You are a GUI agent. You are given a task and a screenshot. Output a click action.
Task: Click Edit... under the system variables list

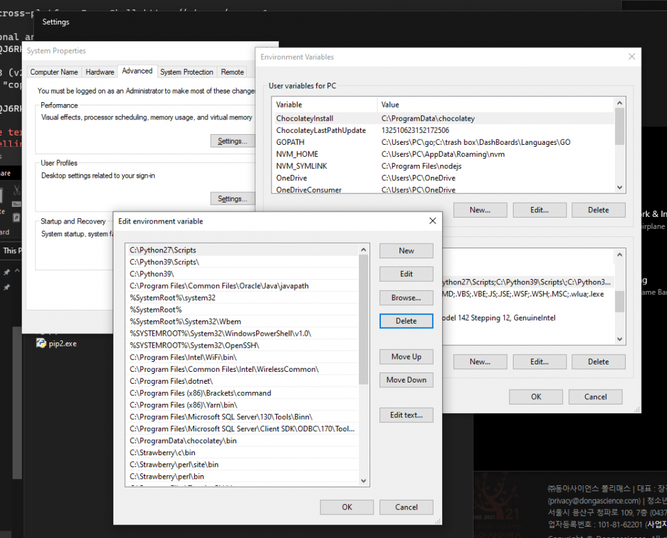tap(540, 361)
